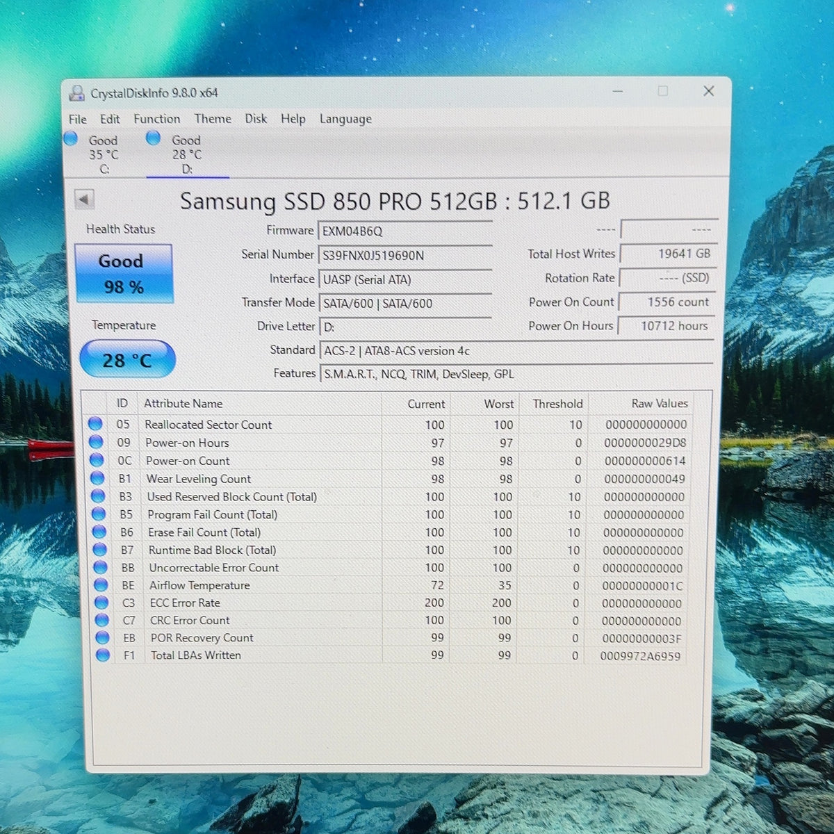Minimize the CrystalDiskInfo window
This screenshot has height=834, width=834.
[617, 91]
